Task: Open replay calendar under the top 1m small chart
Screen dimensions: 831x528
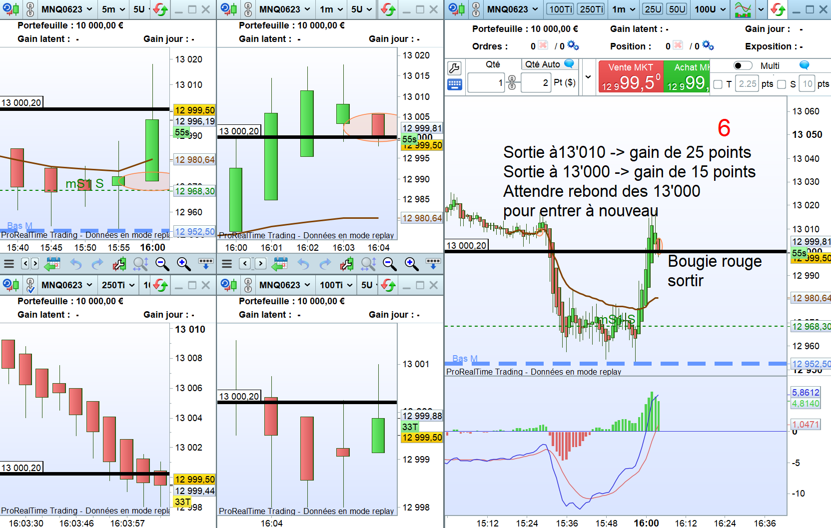Action: tap(280, 263)
